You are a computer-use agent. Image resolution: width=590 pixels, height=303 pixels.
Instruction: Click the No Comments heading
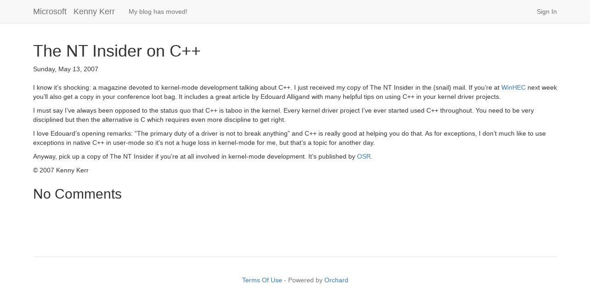coord(77,194)
